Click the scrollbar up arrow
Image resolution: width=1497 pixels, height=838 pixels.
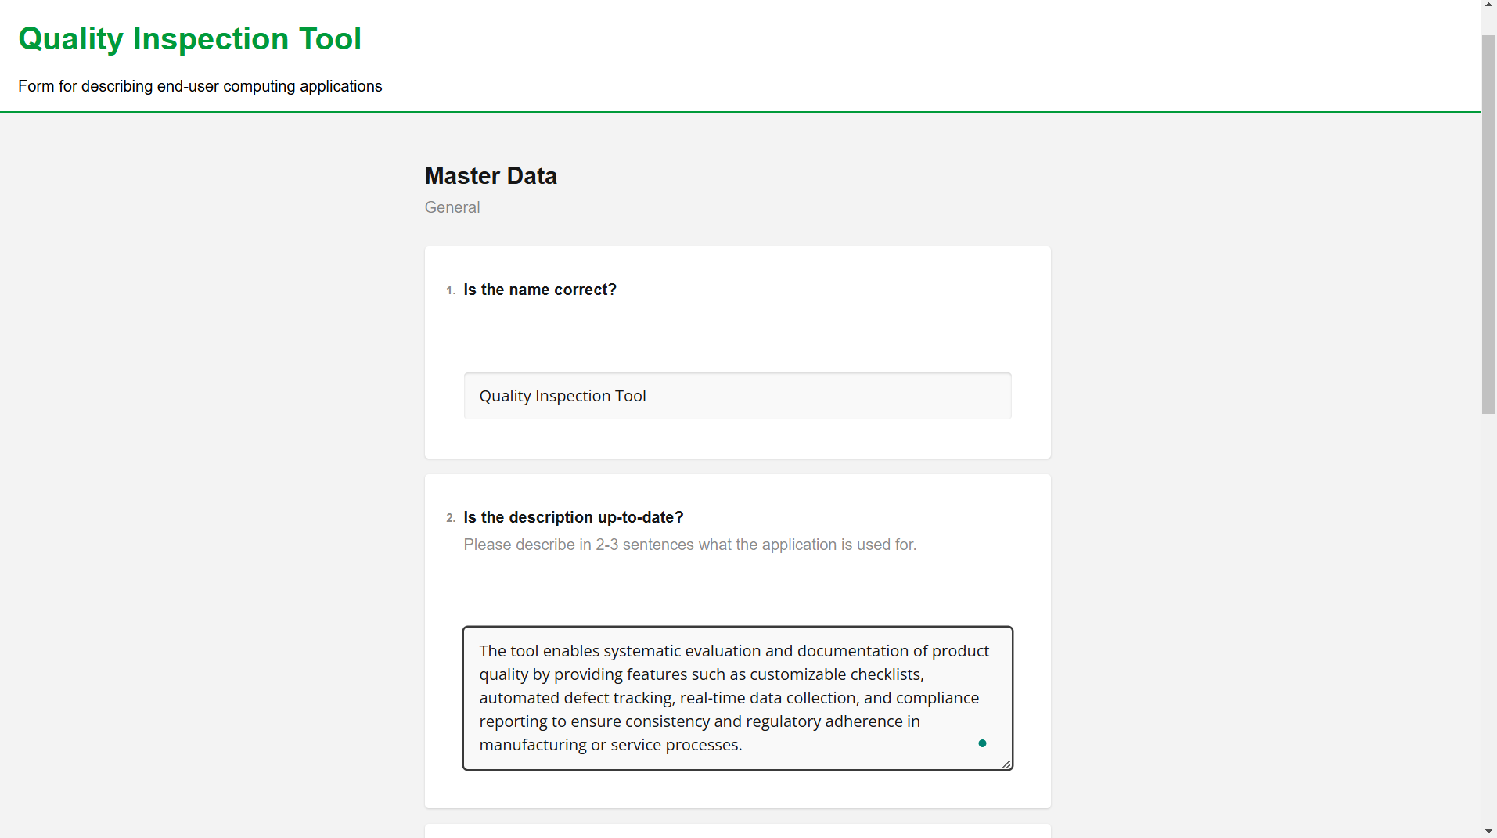pyautogui.click(x=1488, y=5)
